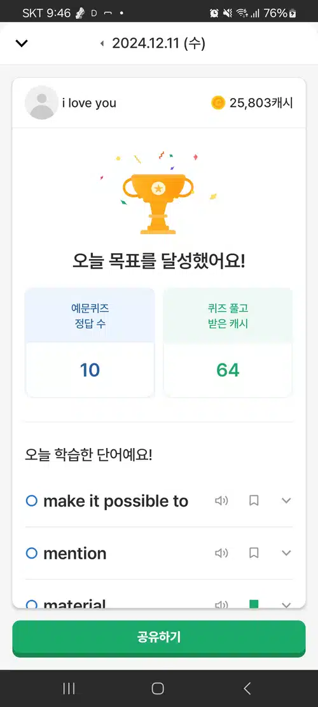
Task: Expand details for the word 'mention'
Action: [x=286, y=553]
